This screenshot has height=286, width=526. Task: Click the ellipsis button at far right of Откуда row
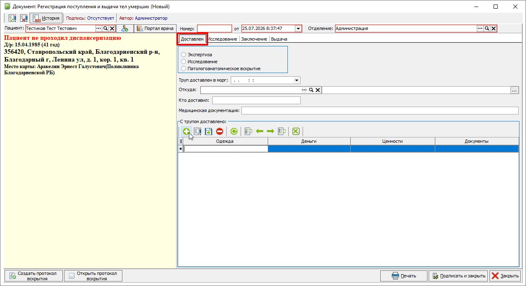515,90
